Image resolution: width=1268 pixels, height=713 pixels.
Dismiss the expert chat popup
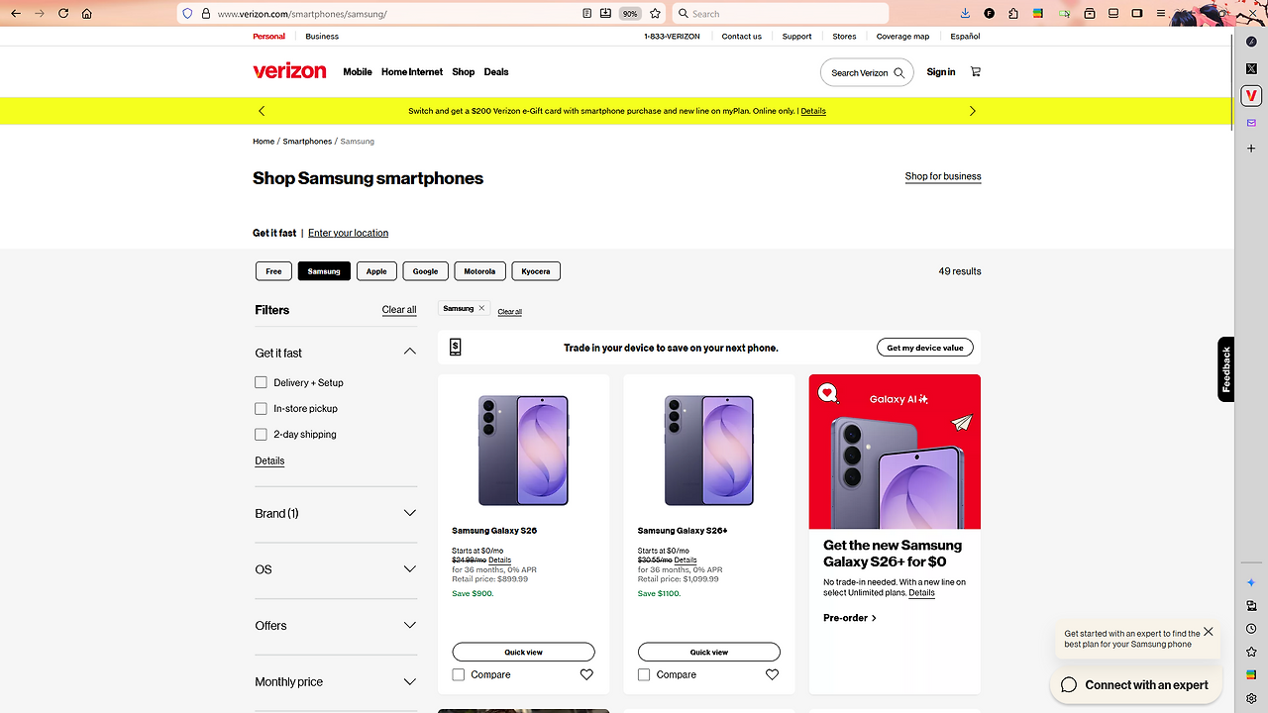(x=1208, y=632)
